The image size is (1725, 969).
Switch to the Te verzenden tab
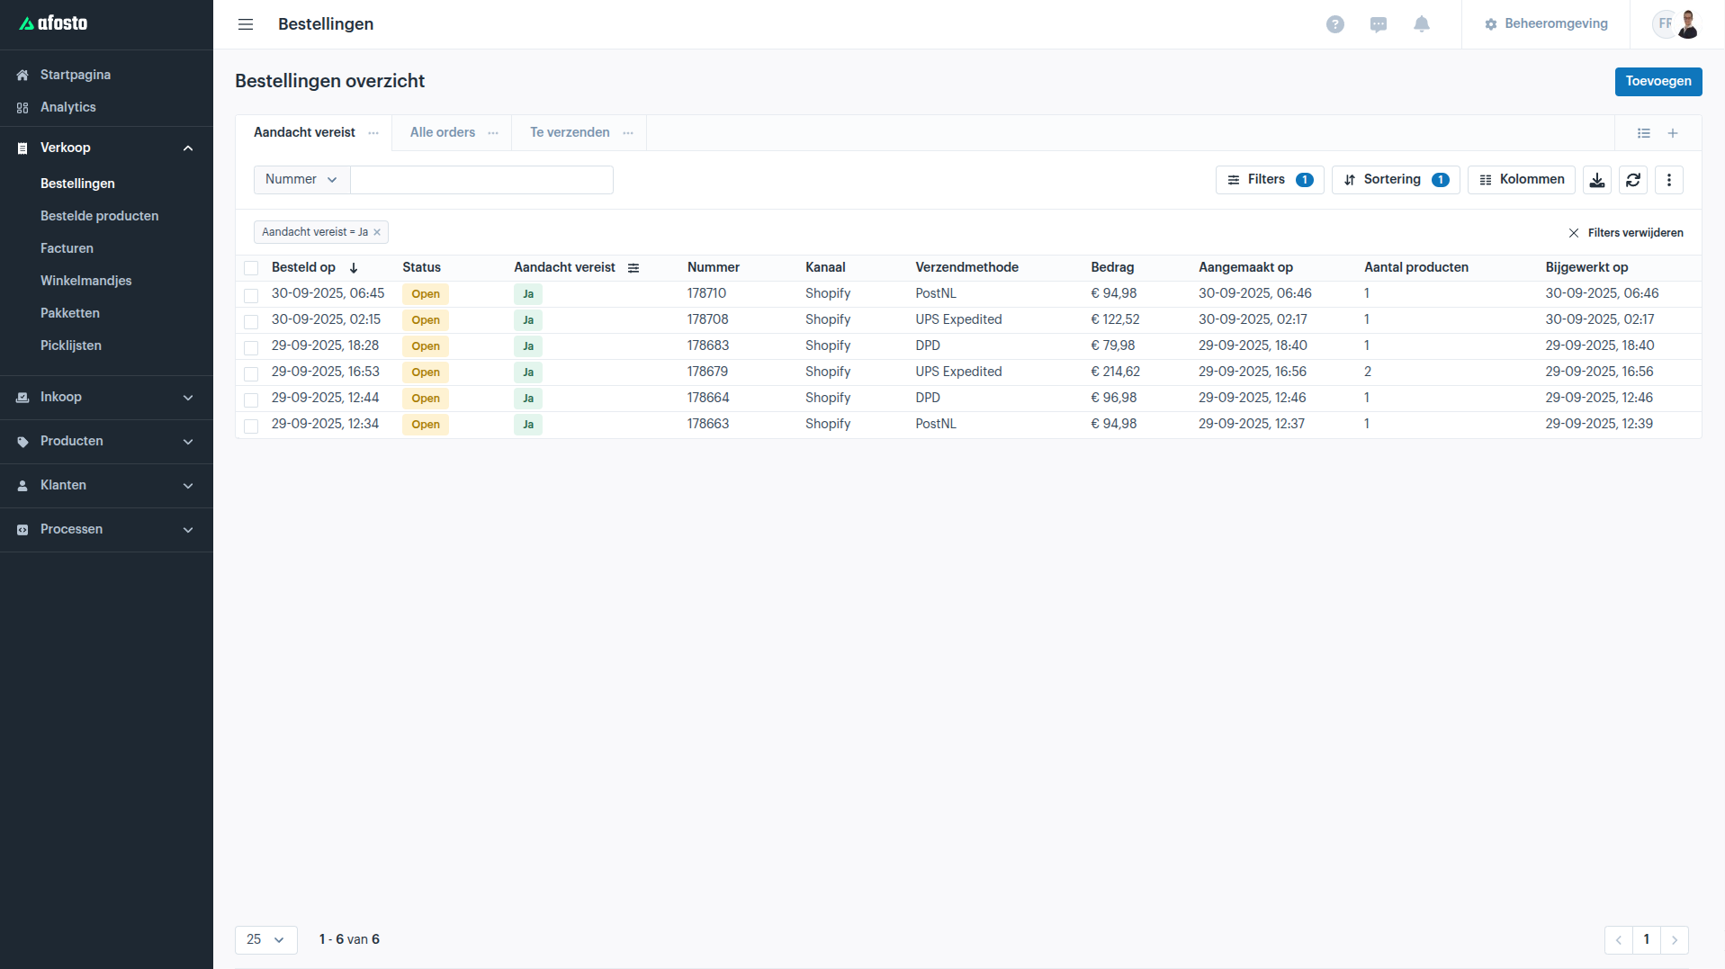click(x=569, y=132)
